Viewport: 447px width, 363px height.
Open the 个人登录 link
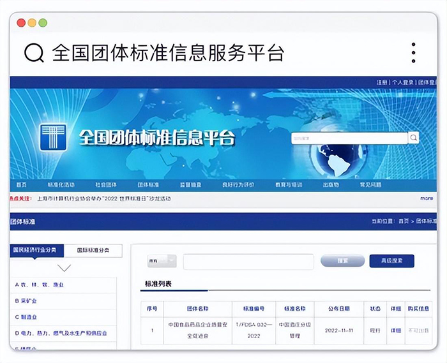point(404,82)
